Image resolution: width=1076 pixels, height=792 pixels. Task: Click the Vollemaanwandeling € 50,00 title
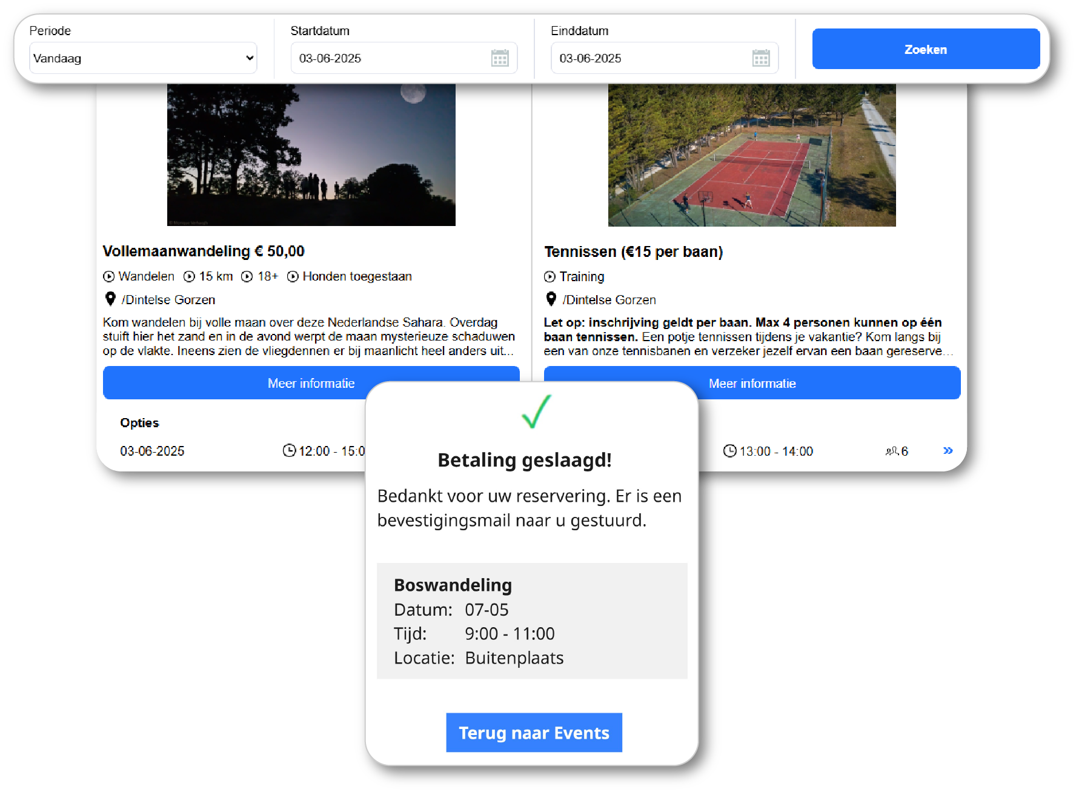click(x=204, y=251)
